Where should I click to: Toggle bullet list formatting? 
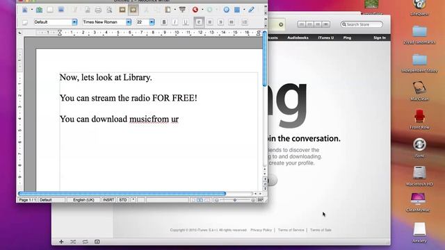point(245,22)
